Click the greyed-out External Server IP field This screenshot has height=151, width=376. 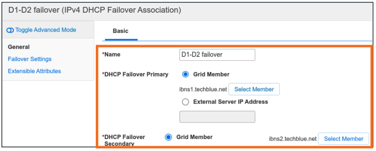(x=217, y=117)
